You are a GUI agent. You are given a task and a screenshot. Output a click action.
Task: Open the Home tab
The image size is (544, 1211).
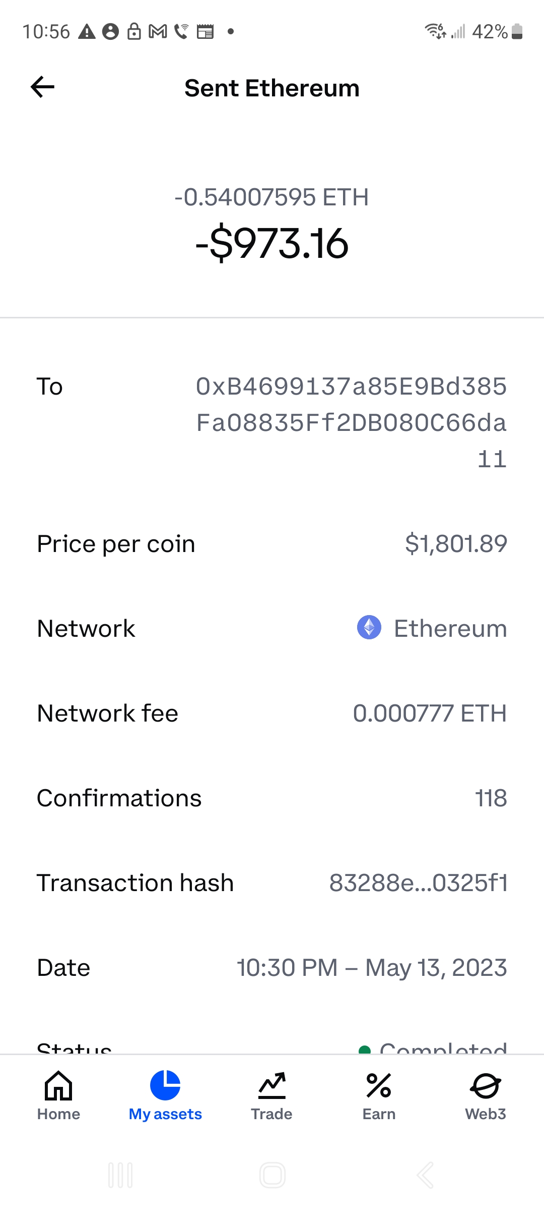[58, 1094]
